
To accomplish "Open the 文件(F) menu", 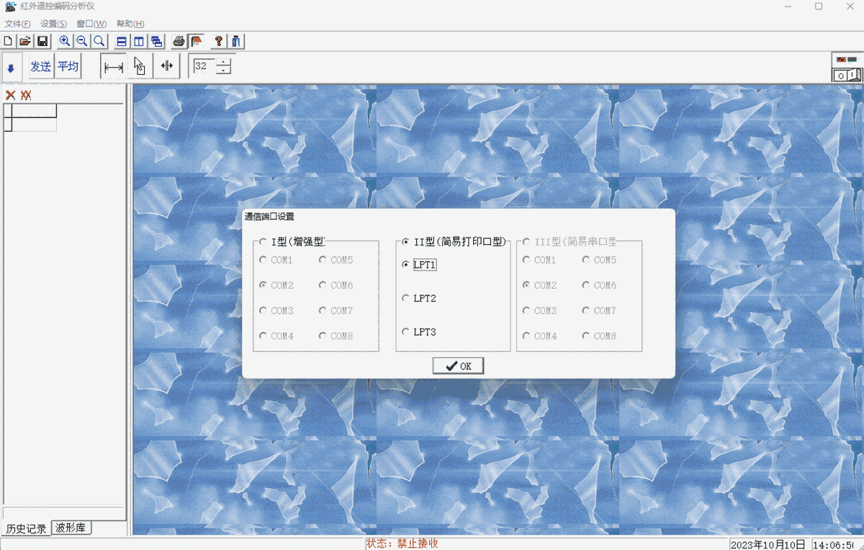I will coord(17,24).
